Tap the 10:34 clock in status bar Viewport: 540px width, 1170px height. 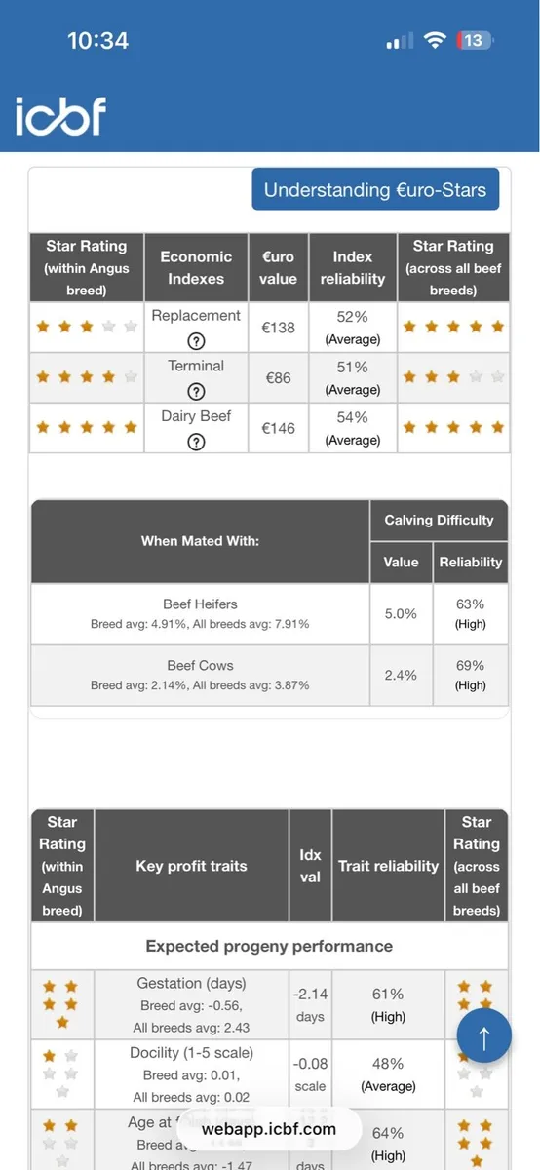pyautogui.click(x=97, y=41)
